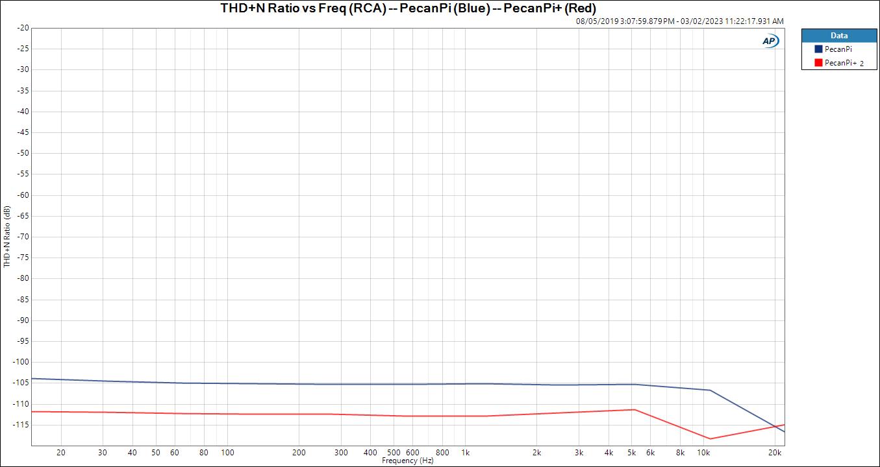This screenshot has width=880, height=467.
Task: Click the 20 Hz tick on frequency axis
Action: (x=61, y=452)
